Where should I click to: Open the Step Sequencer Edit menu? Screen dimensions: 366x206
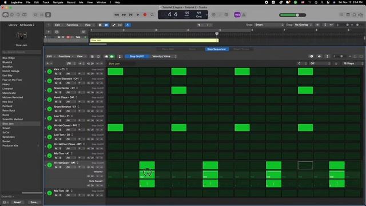click(50, 56)
